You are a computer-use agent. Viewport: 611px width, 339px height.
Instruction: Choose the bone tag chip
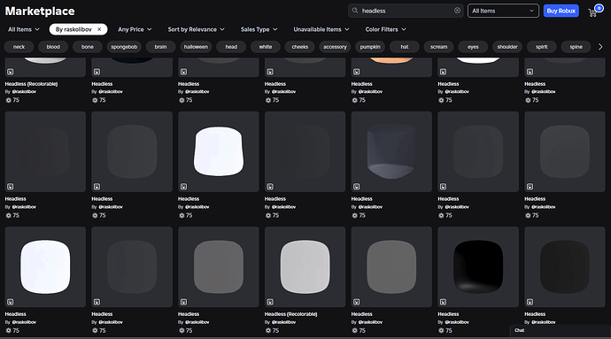[x=88, y=47]
